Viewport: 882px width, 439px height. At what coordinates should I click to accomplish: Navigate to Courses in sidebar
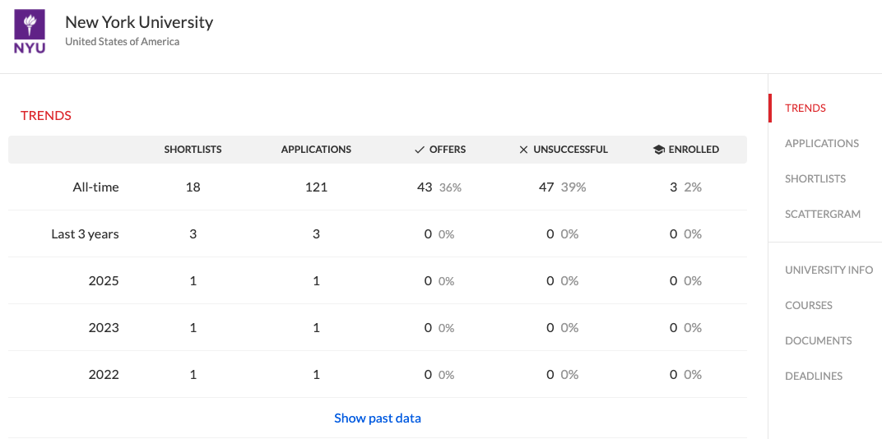click(x=808, y=305)
